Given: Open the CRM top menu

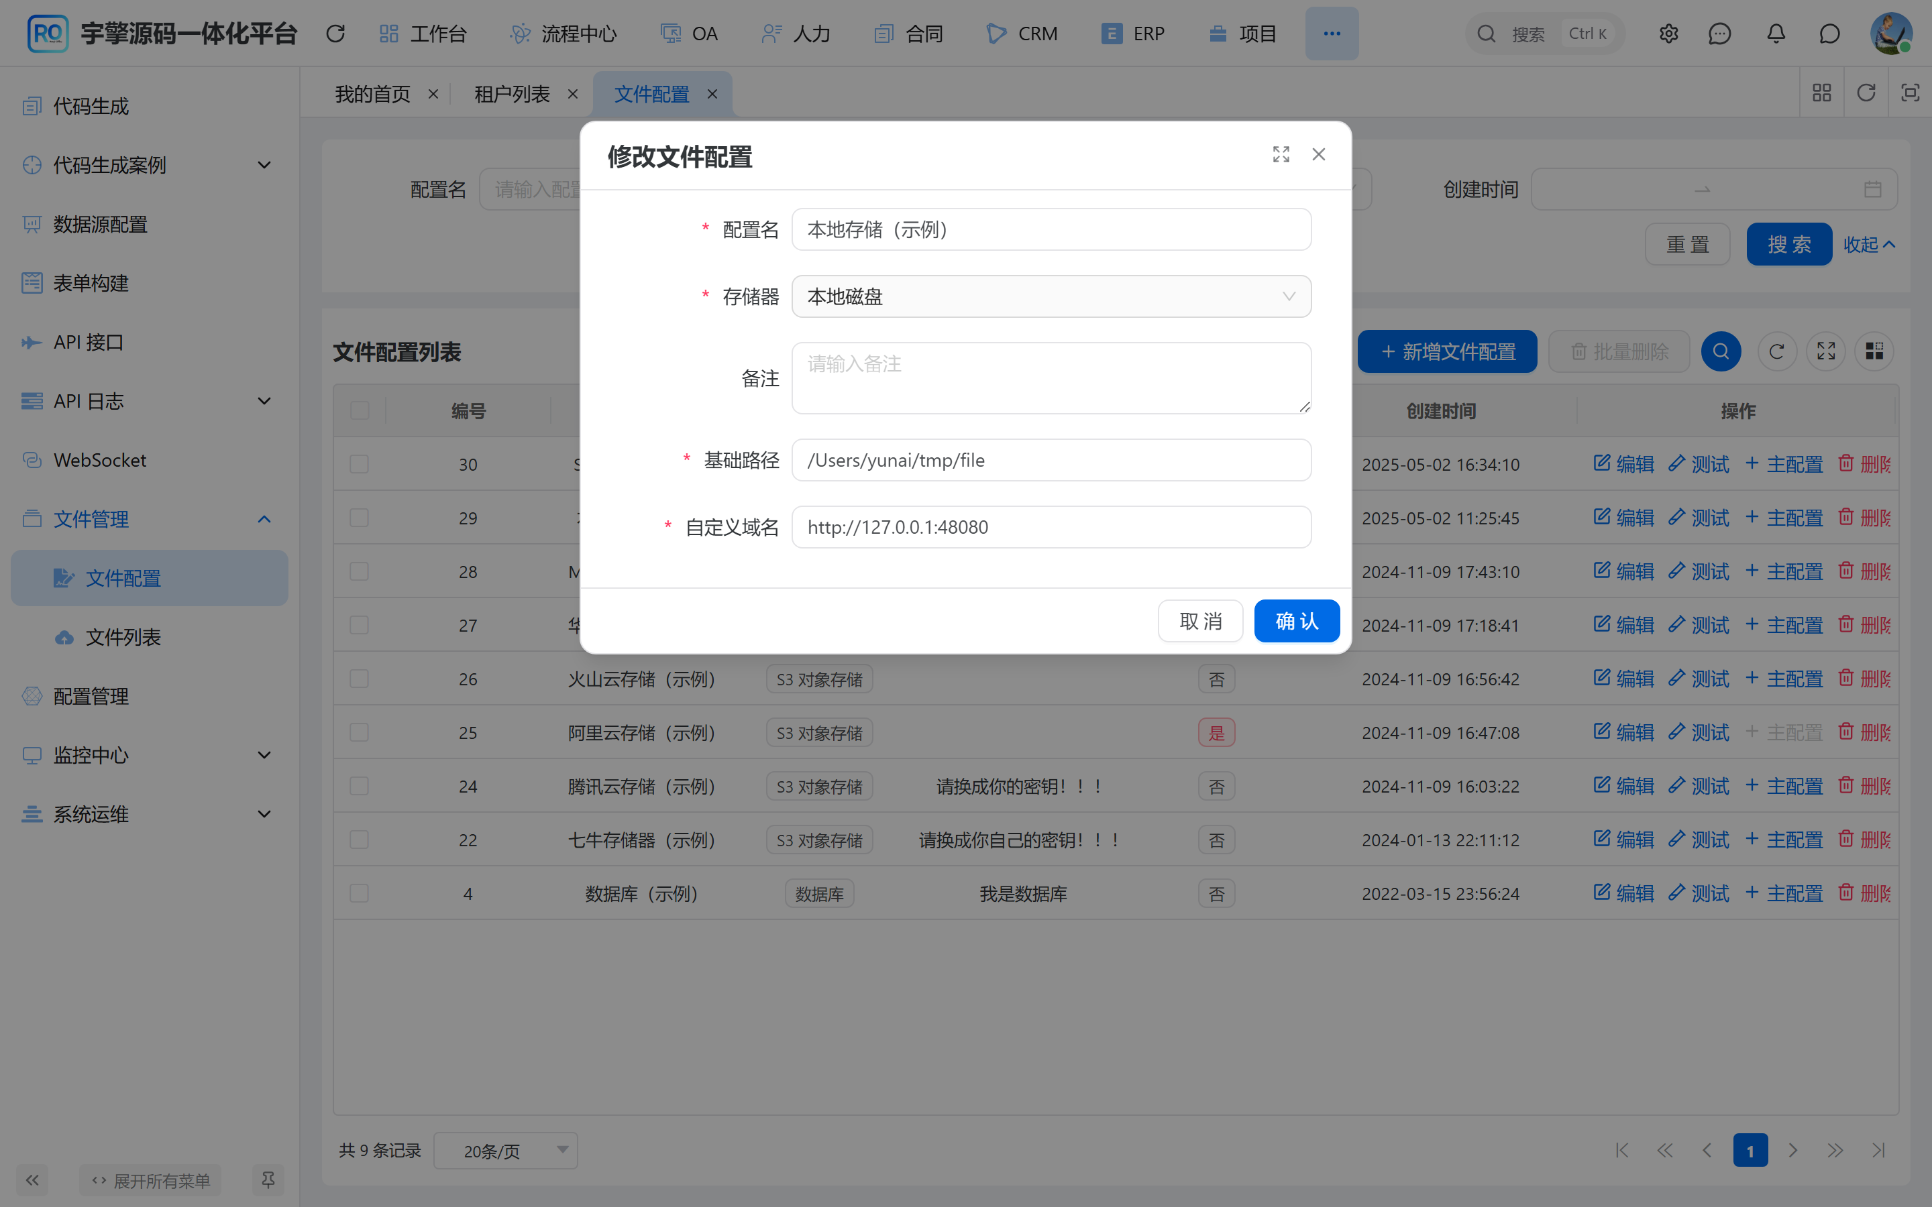Looking at the screenshot, I should (1022, 34).
